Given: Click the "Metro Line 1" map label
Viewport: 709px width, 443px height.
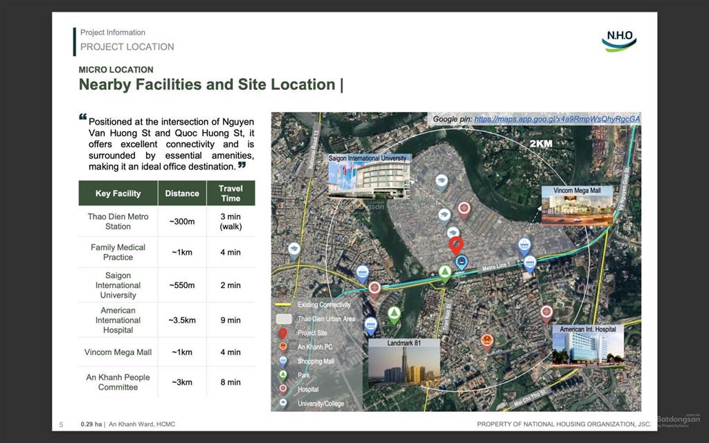Looking at the screenshot, I should coord(496,266).
